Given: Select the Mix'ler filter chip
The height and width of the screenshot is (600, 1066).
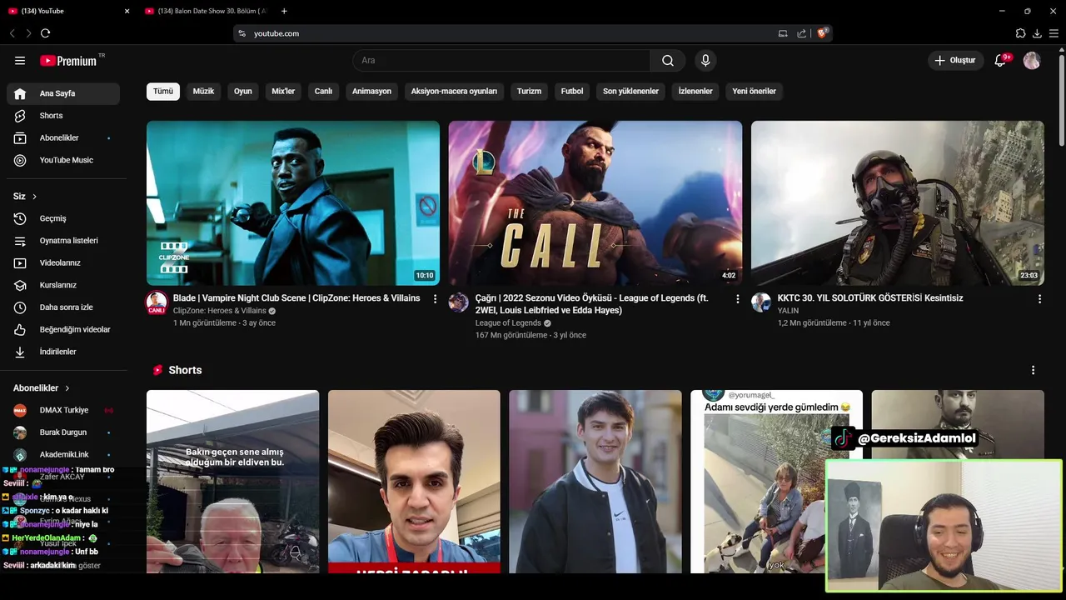Looking at the screenshot, I should (x=283, y=92).
